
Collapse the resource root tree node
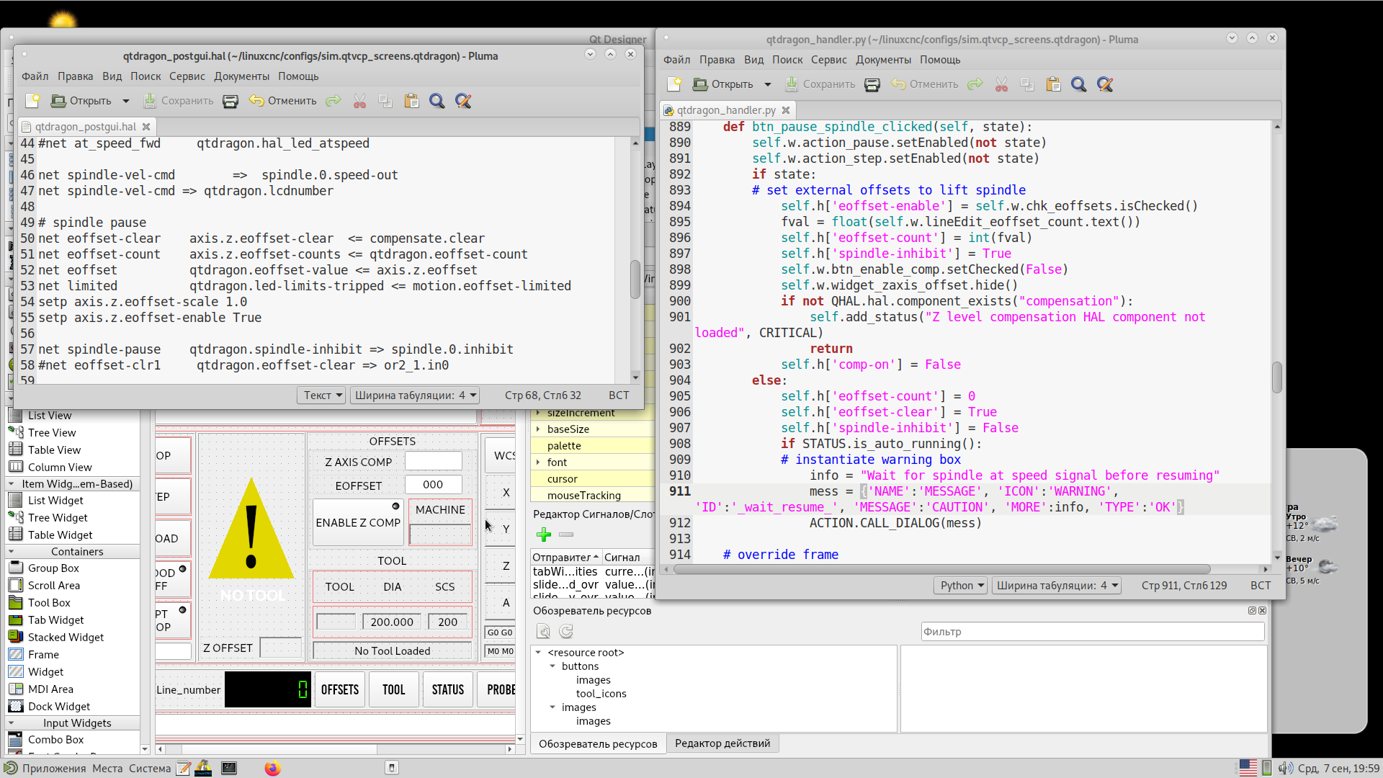click(538, 653)
